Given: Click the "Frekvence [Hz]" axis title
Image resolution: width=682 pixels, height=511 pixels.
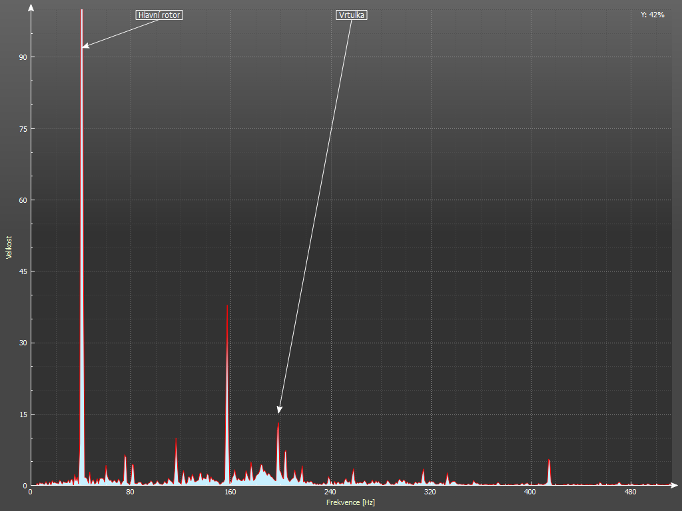Looking at the screenshot, I should click(x=350, y=502).
